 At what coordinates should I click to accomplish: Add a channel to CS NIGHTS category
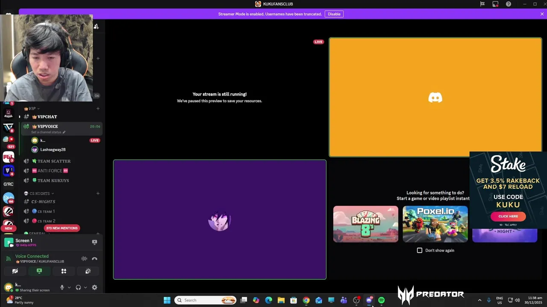(98, 194)
